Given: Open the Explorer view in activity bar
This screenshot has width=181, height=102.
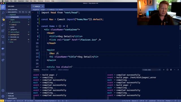Looking at the screenshot, I should click(3, 7).
